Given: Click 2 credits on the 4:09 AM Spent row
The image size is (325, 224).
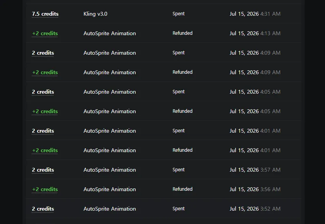Looking at the screenshot, I should (x=43, y=53).
